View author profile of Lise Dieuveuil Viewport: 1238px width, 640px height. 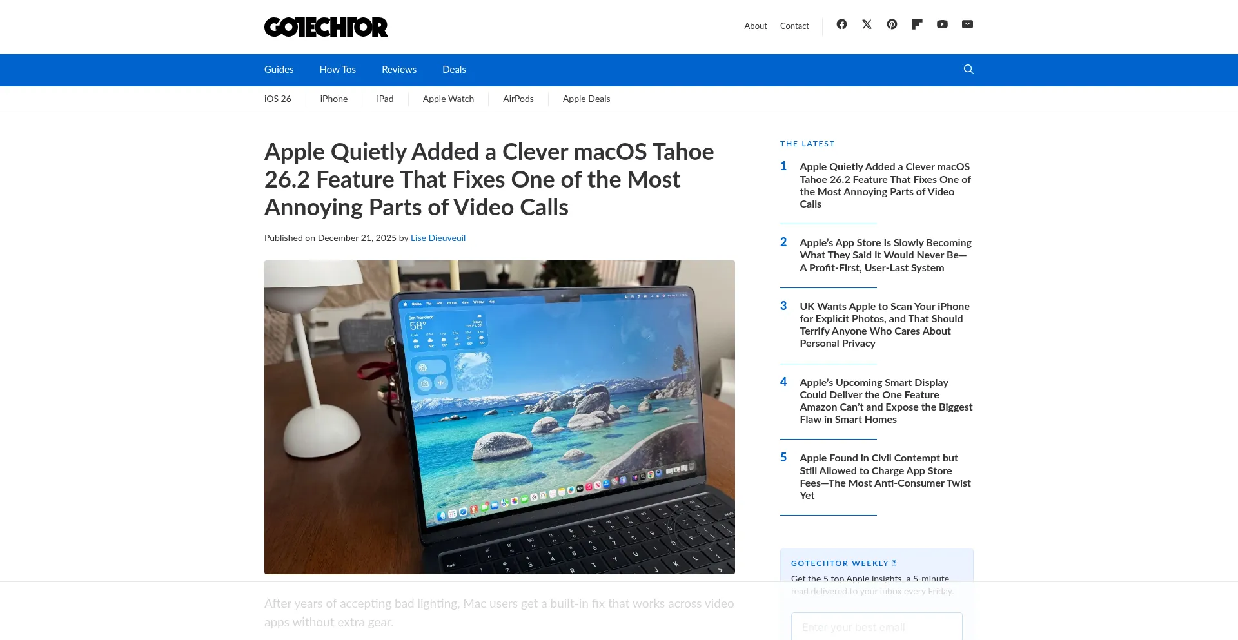coord(438,238)
